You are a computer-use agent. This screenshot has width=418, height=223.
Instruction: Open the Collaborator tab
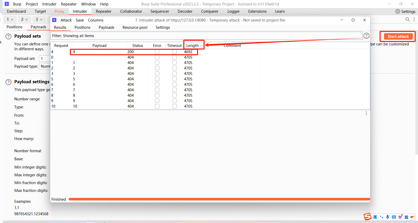point(131,11)
